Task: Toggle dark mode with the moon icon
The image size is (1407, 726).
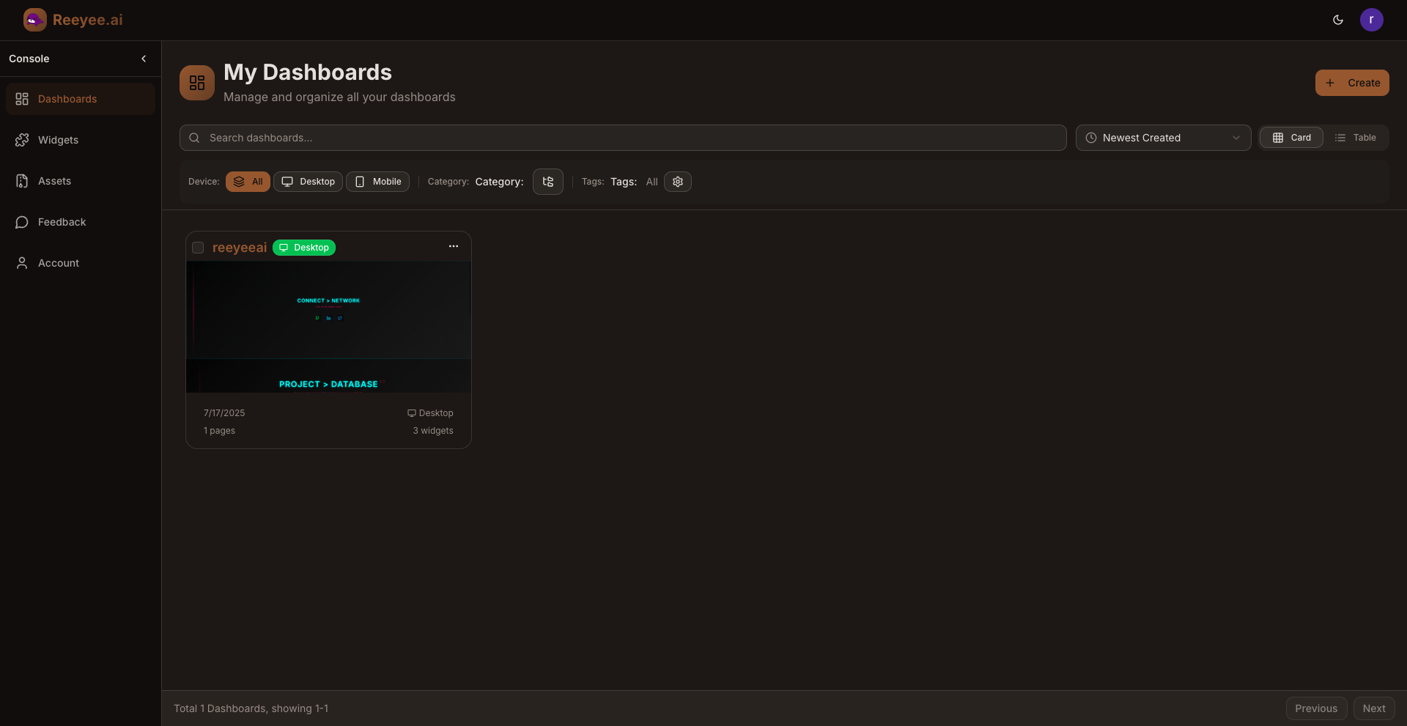Action: [1338, 20]
